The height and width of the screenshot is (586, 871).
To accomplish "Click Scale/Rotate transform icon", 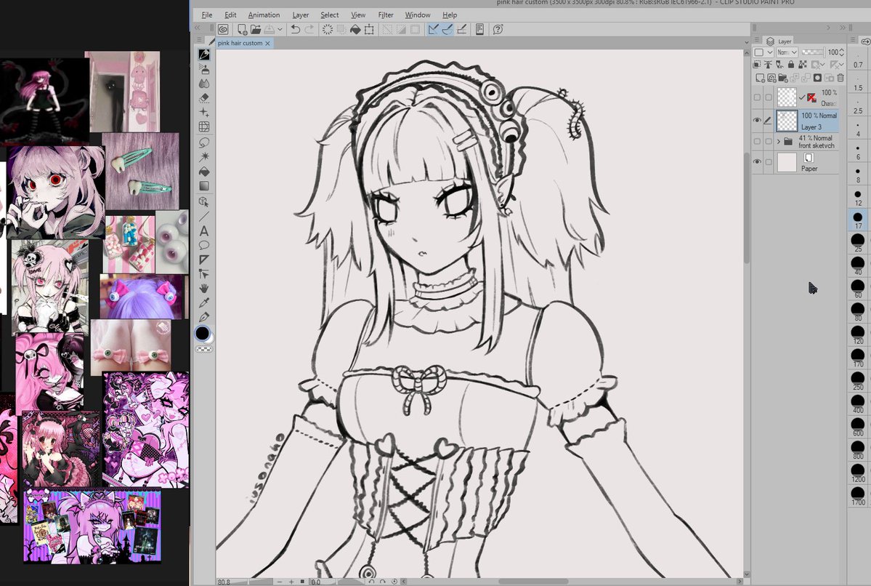I will (x=369, y=30).
